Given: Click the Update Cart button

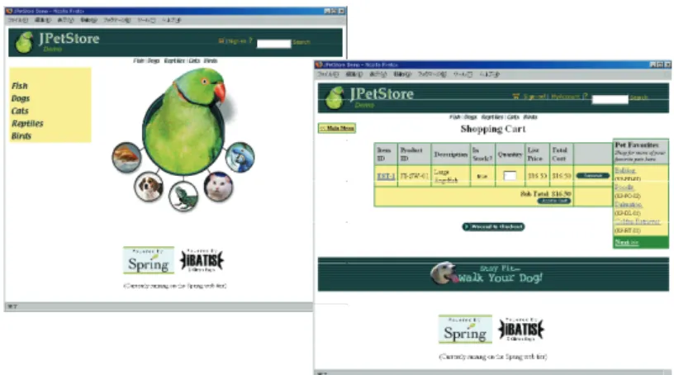Looking at the screenshot, I should (554, 201).
